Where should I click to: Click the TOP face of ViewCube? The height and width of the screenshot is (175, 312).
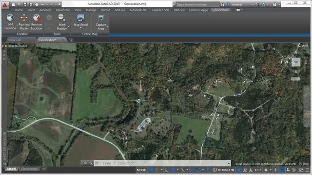point(296,62)
